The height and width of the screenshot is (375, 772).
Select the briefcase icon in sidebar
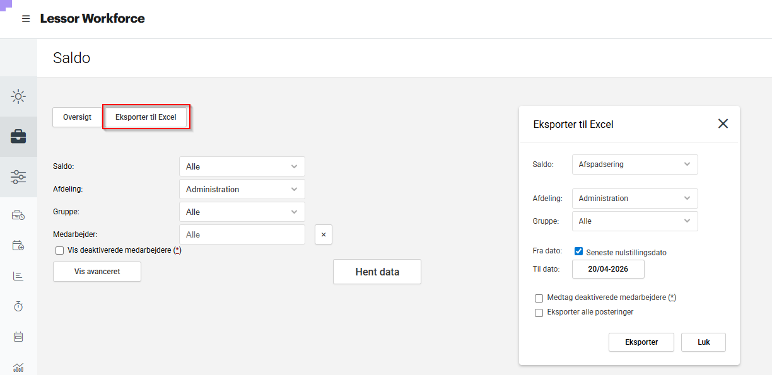click(x=18, y=137)
